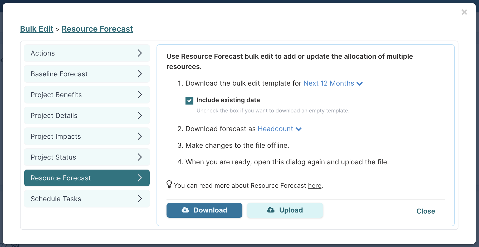Go to Bulk Edit breadcrumb link
The image size is (479, 247).
tap(37, 29)
